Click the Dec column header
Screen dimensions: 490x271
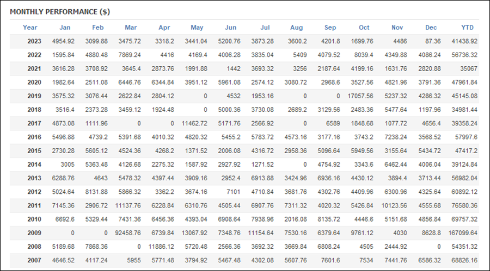click(431, 28)
